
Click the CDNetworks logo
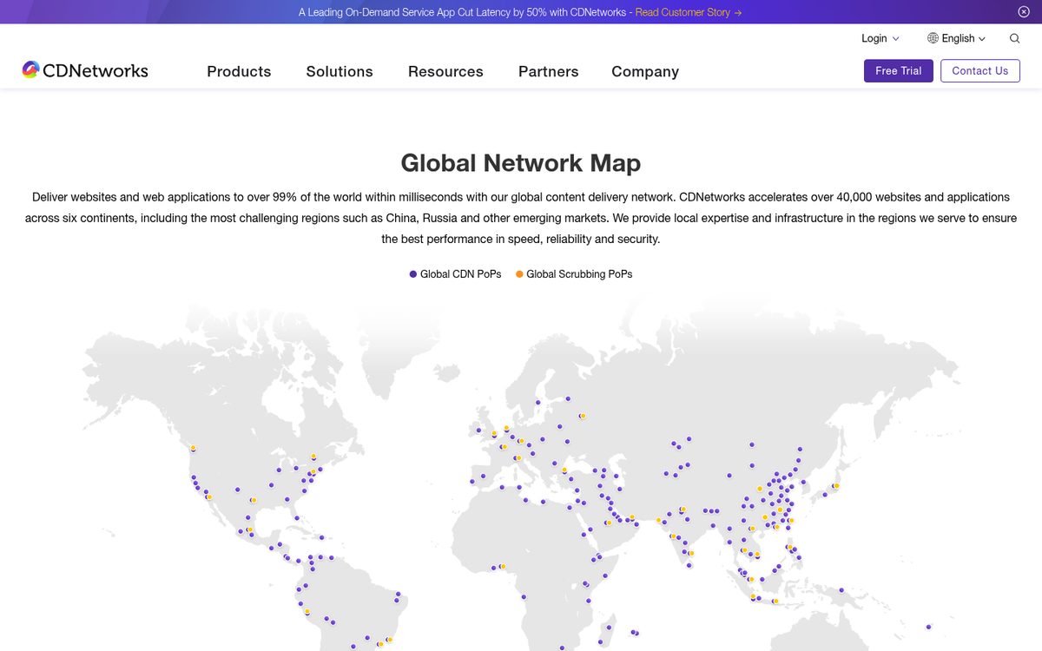[85, 71]
